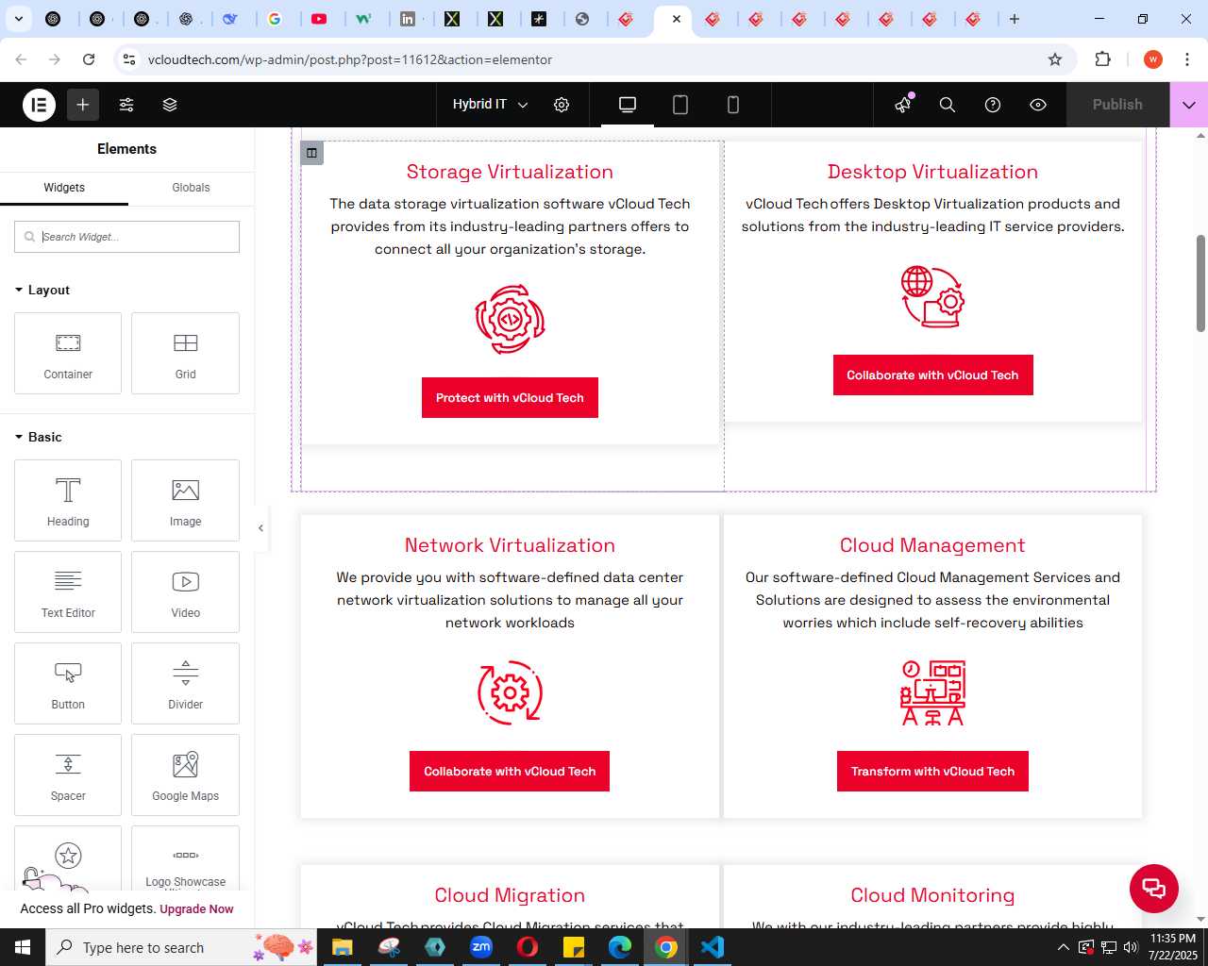The width and height of the screenshot is (1208, 966).
Task: Select the Text Editor widget
Action: [68, 591]
